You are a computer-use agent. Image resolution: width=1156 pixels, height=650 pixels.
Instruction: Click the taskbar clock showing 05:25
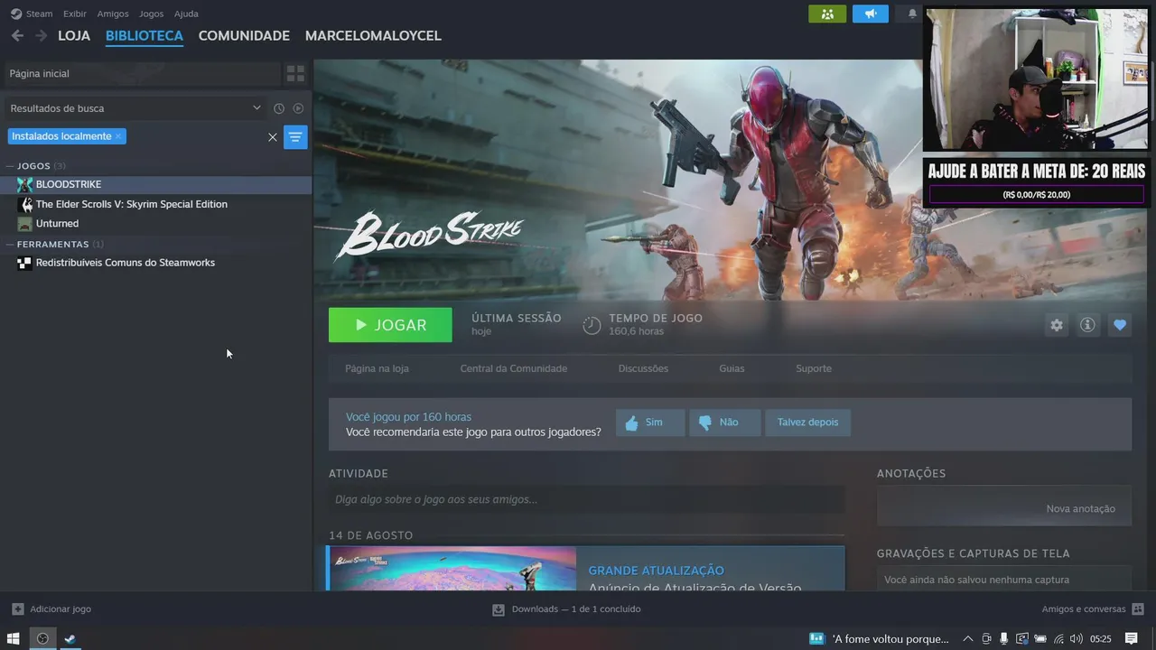coord(1101,638)
